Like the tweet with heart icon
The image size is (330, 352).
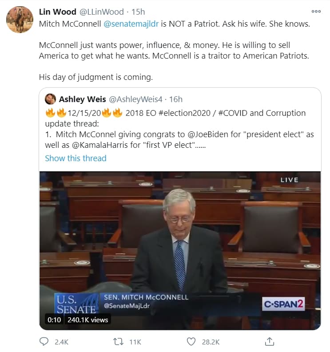coord(191,342)
